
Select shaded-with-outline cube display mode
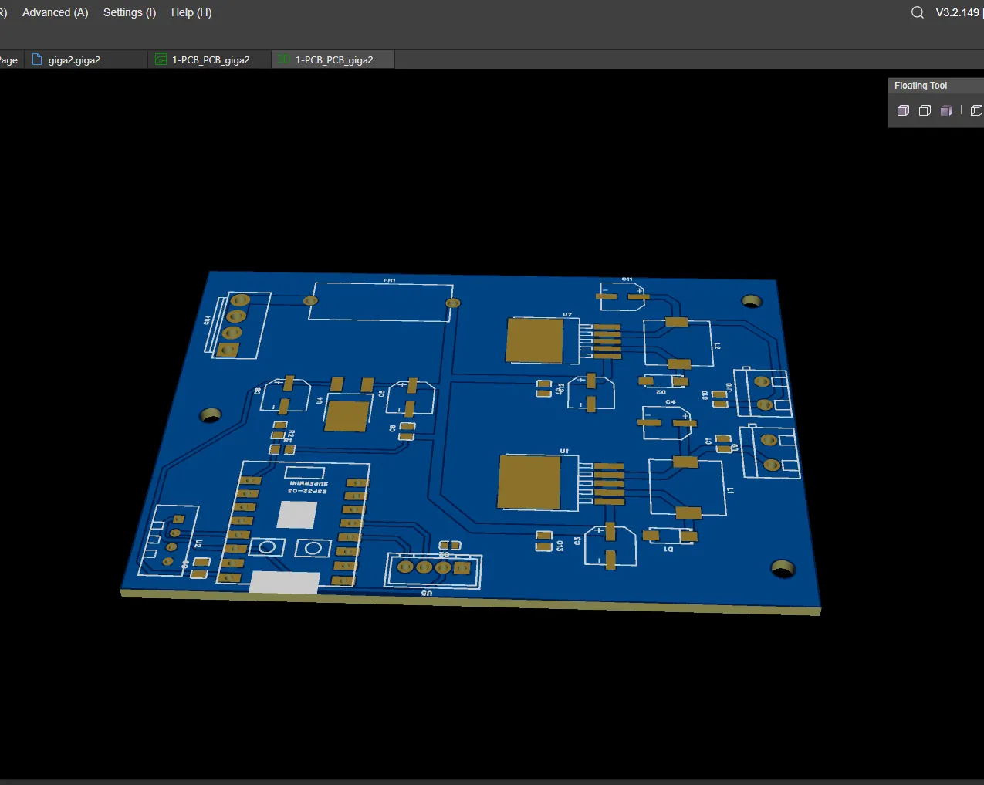pyautogui.click(x=903, y=110)
